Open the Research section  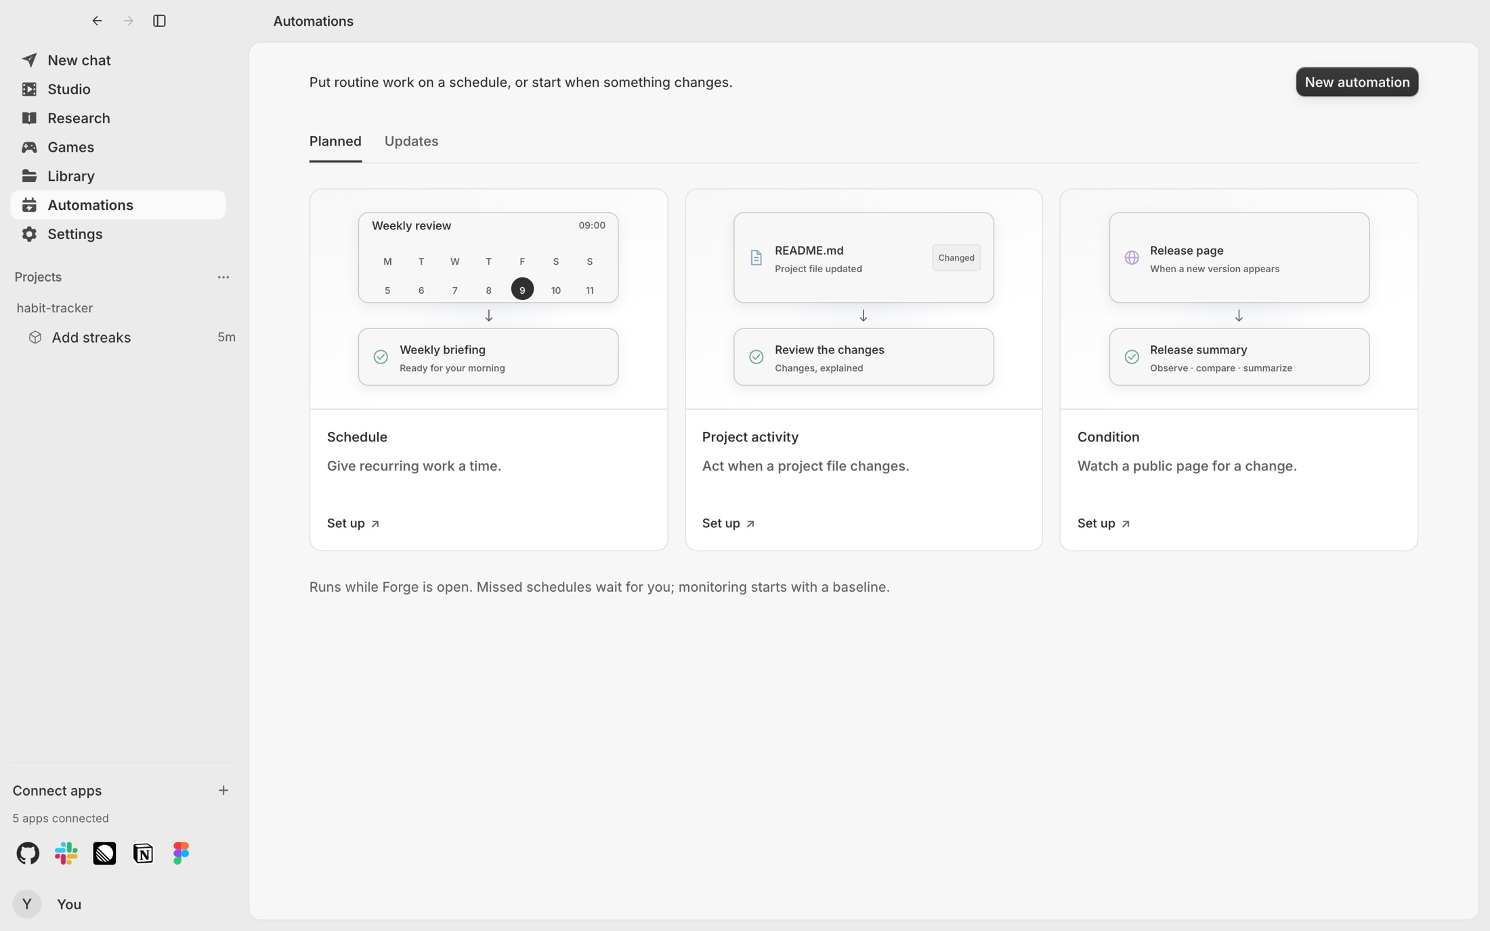[118, 118]
